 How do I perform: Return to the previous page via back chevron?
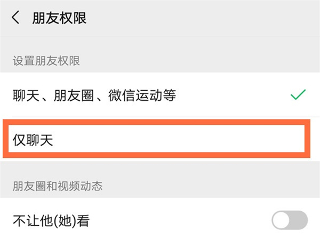pyautogui.click(x=16, y=18)
